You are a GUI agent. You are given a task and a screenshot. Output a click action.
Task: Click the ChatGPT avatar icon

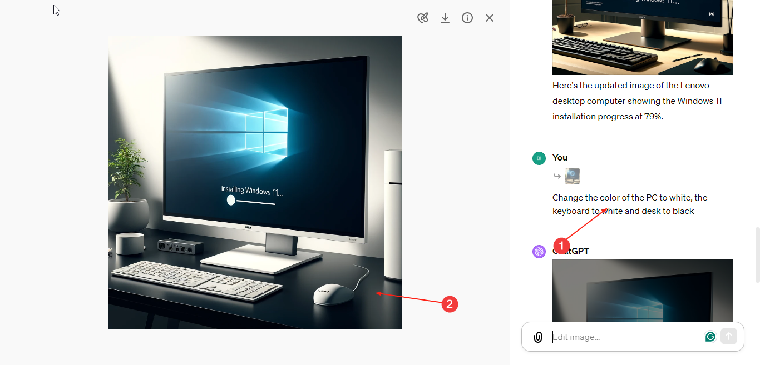click(539, 252)
